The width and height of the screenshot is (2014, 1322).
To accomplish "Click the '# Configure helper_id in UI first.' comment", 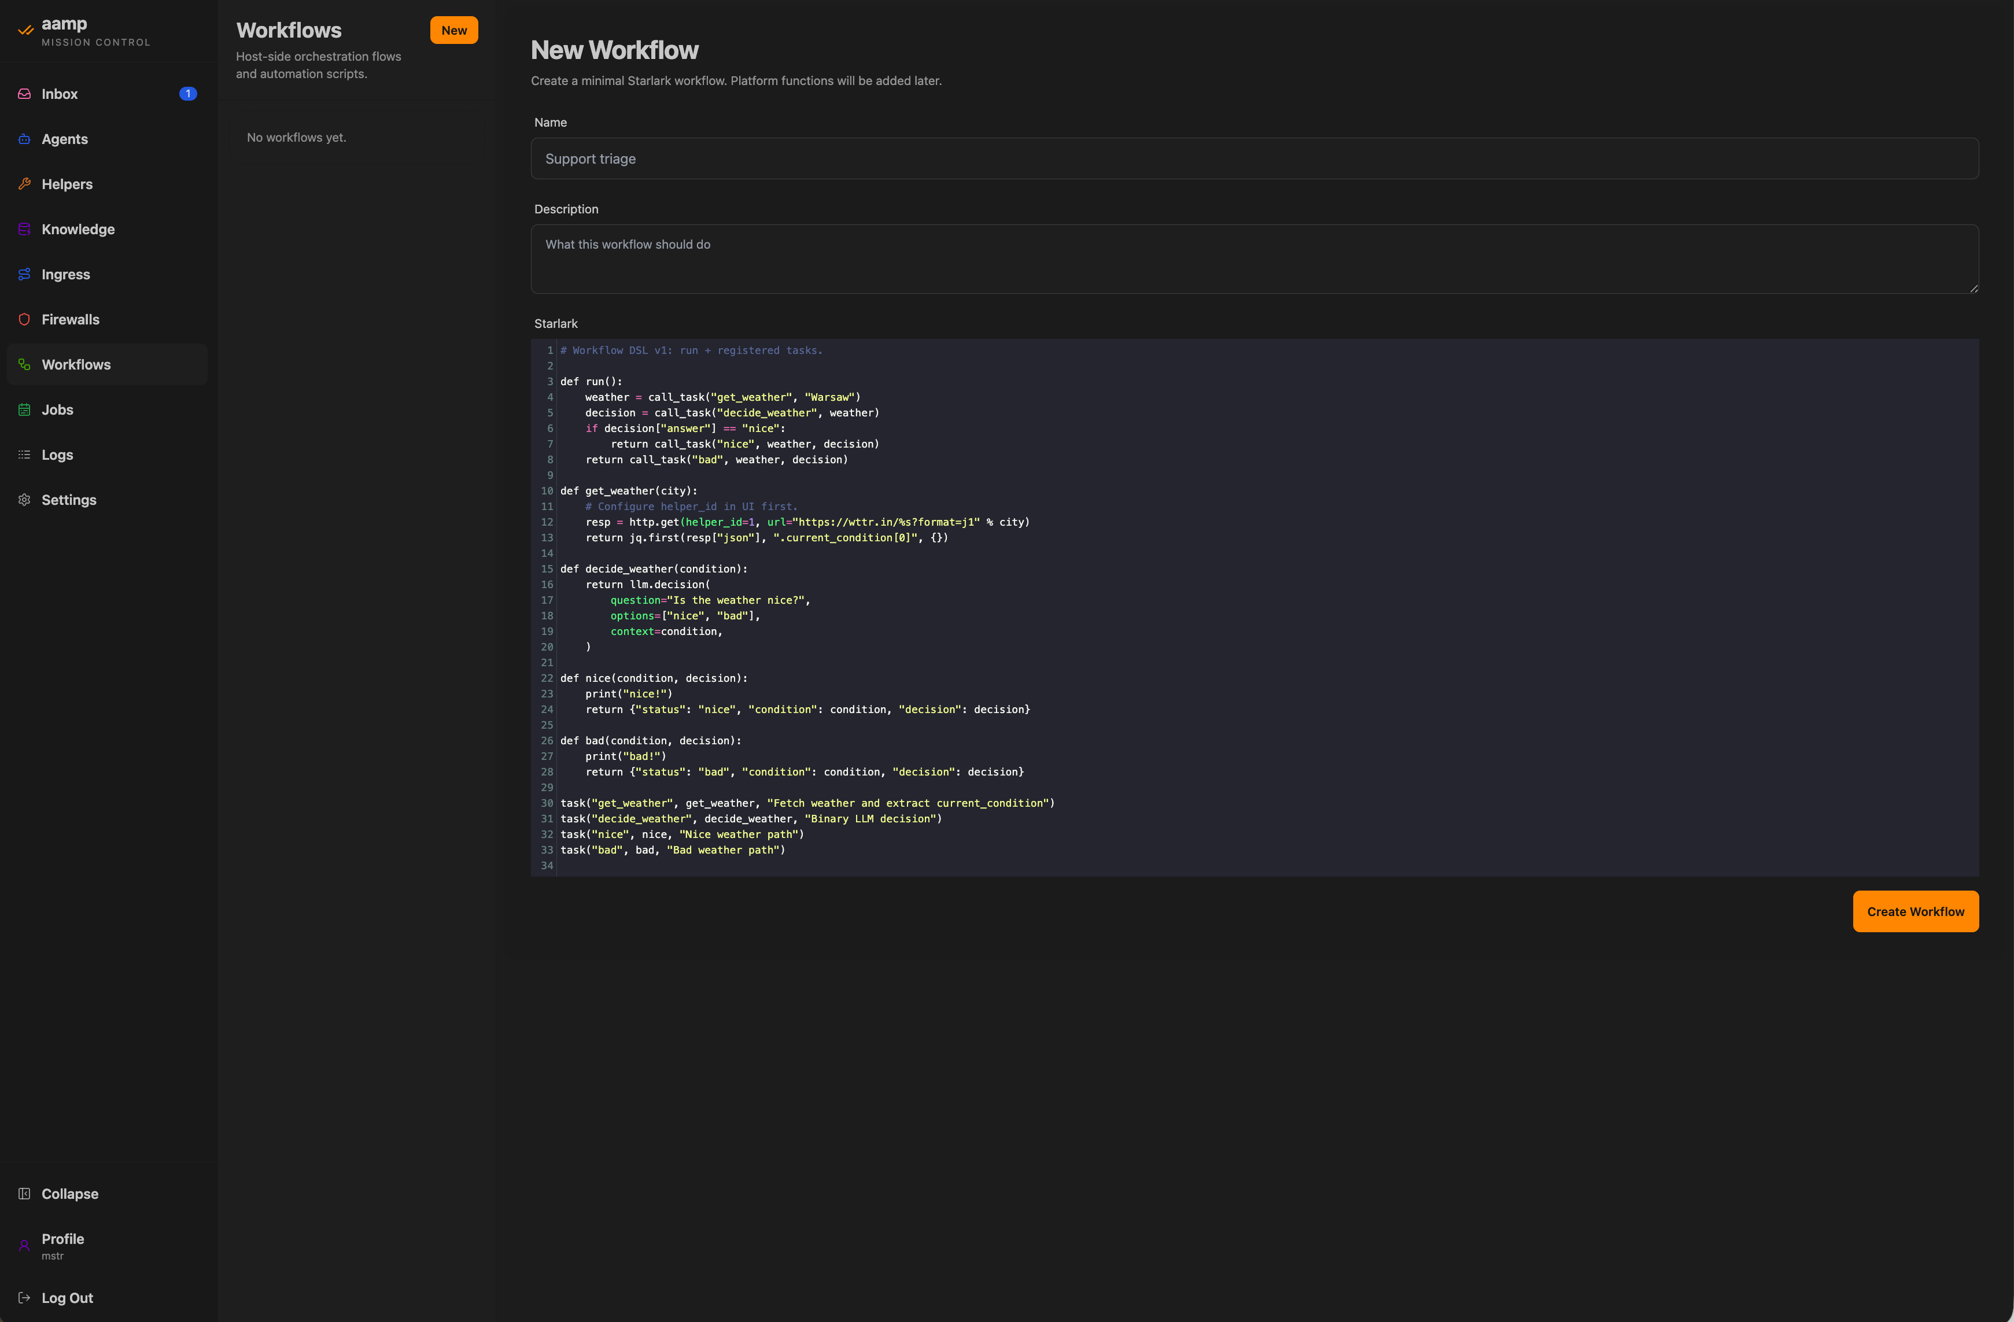I will (691, 506).
